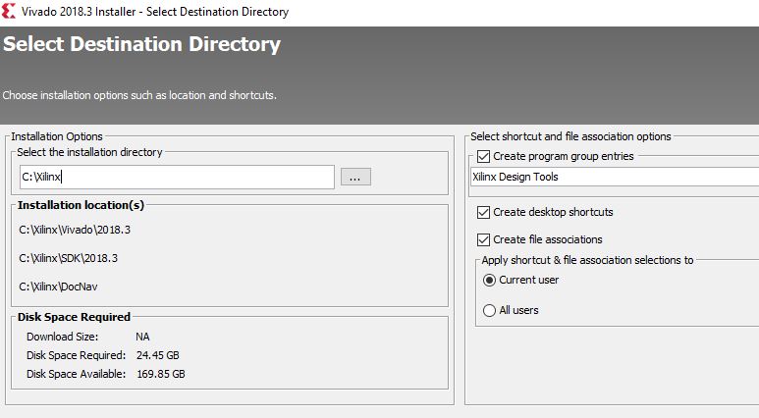Click the DocNav install location path
Viewport: 759px width, 418px height.
point(58,287)
